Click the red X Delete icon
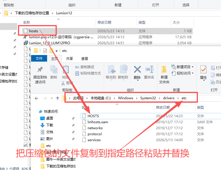Screen dimensions: 221x170 [x=137, y=69]
